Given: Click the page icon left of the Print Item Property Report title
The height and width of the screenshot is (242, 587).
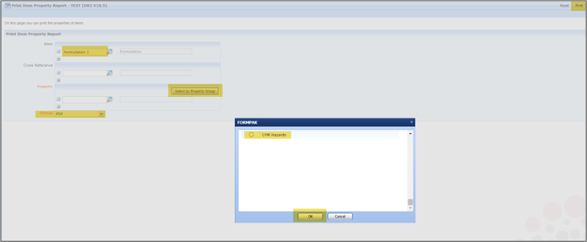Looking at the screenshot, I should (8, 6).
